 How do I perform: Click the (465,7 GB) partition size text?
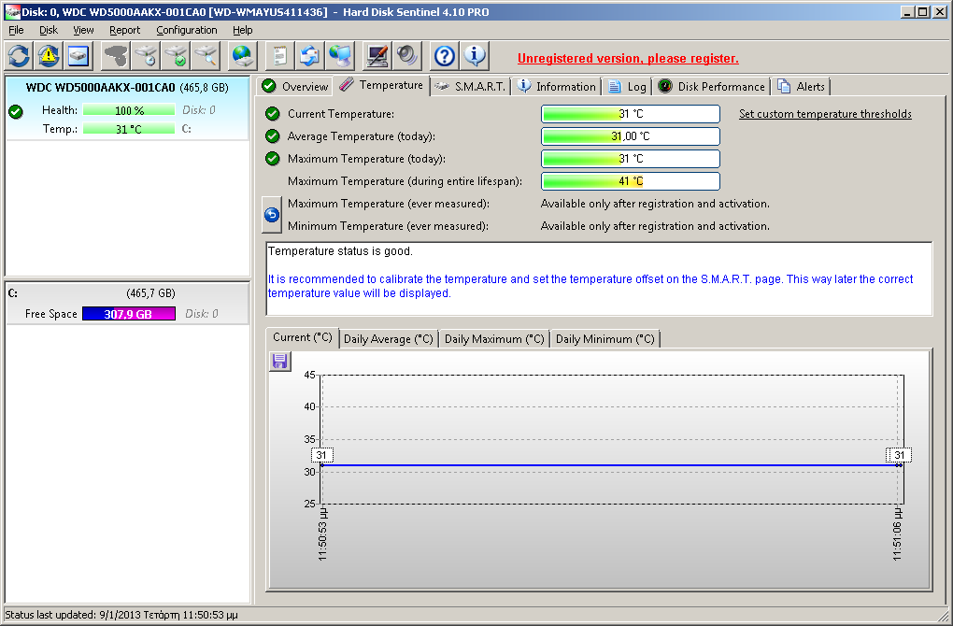click(150, 293)
